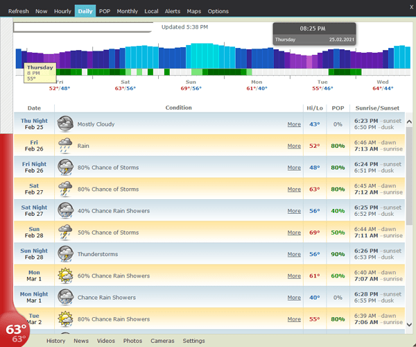
Task: Open the Options menu
Action: point(218,11)
